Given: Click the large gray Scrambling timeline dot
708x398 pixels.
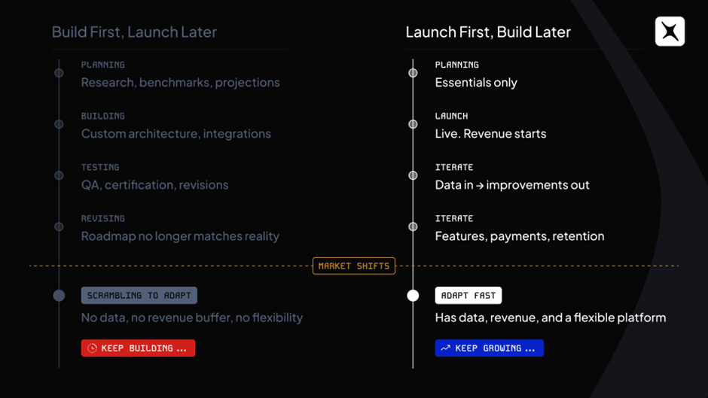Looking at the screenshot, I should coord(59,296).
